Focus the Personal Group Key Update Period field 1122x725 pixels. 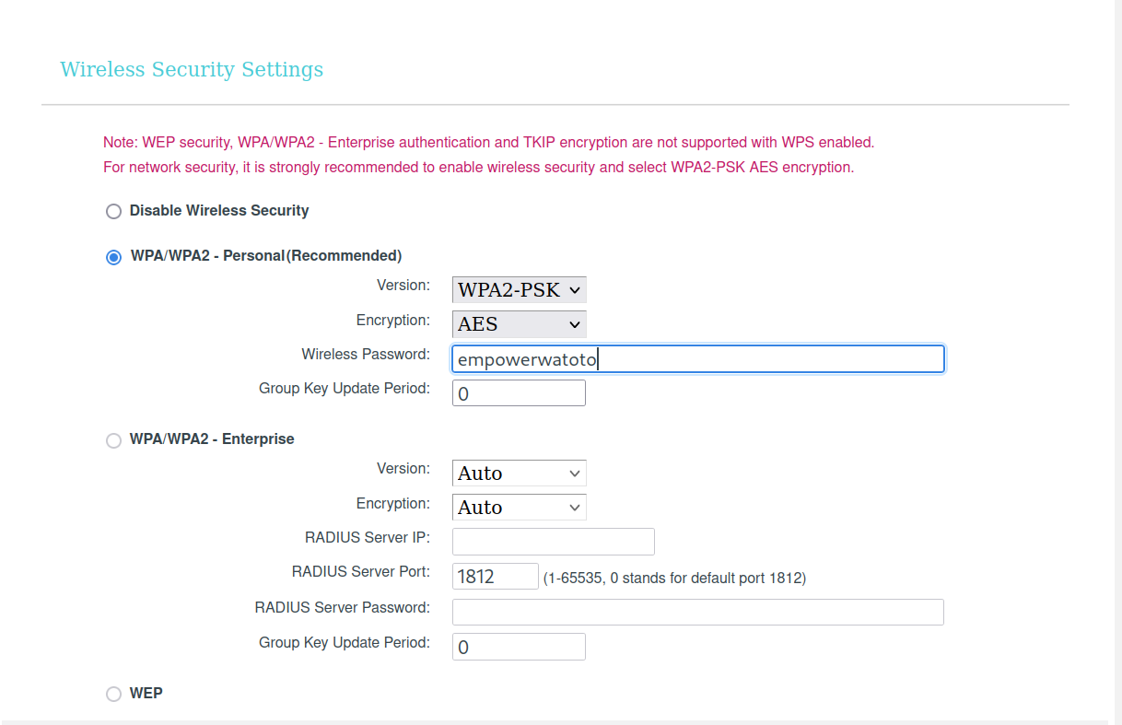pyautogui.click(x=519, y=393)
